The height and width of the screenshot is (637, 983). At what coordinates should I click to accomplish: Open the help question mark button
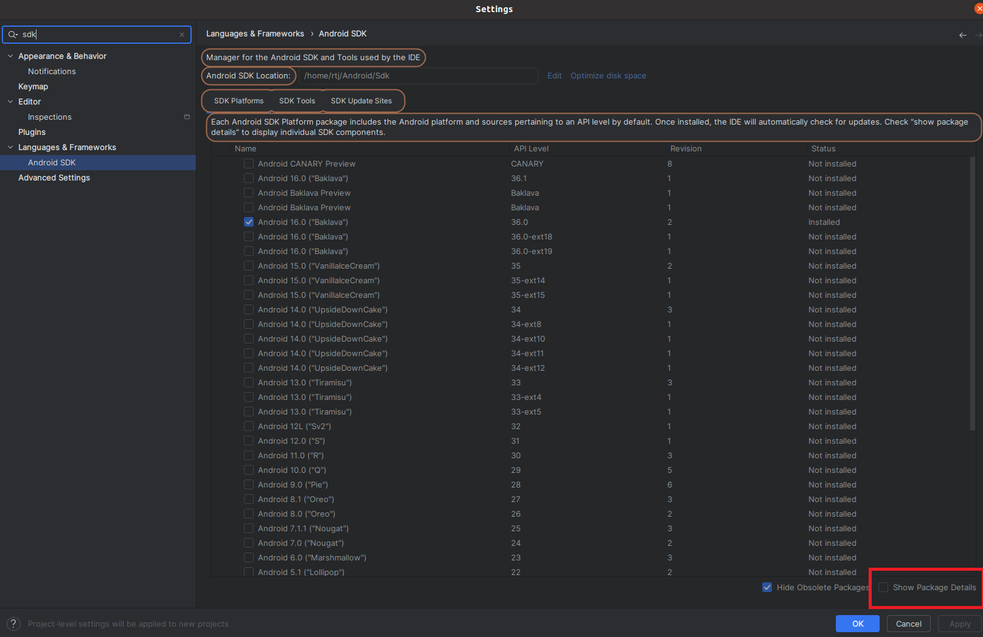(13, 624)
